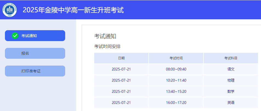Click the 13:40~15:20 time cell
This screenshot has width=261, height=111.
coord(176,91)
